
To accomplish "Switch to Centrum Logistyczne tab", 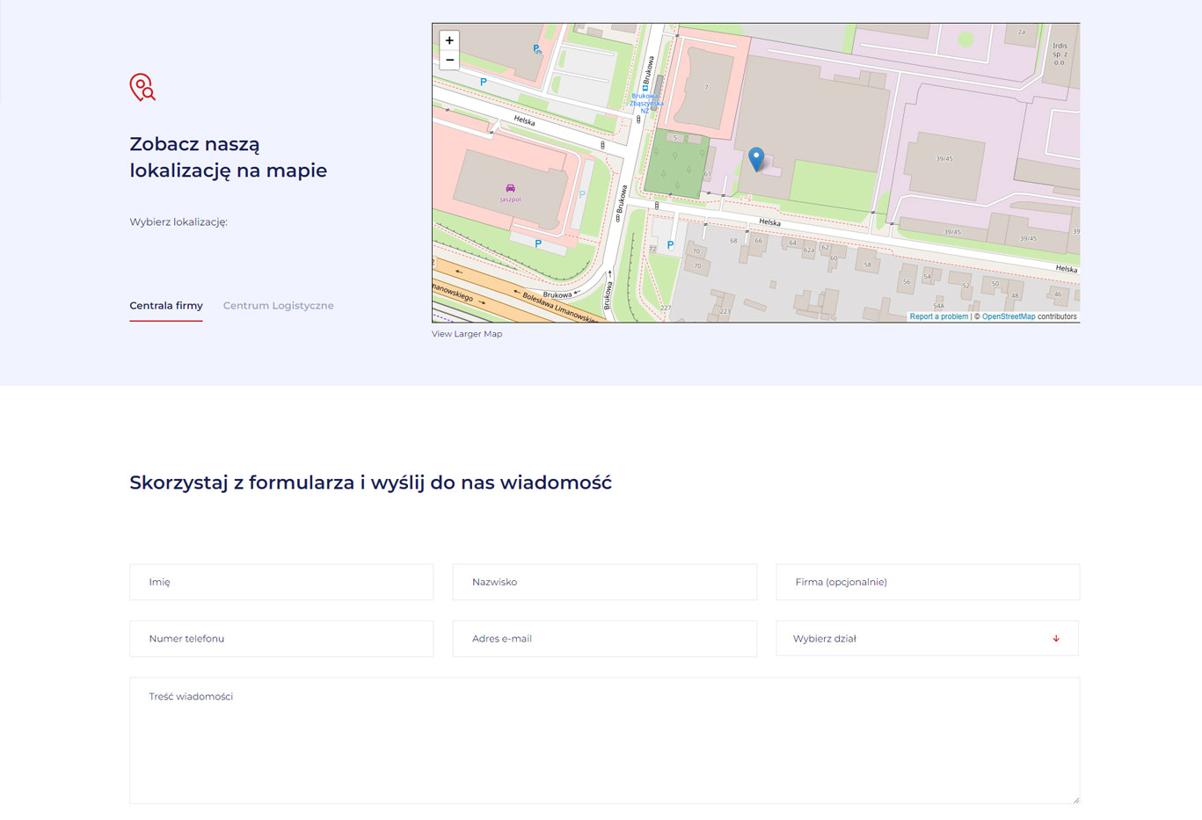I will 278,306.
